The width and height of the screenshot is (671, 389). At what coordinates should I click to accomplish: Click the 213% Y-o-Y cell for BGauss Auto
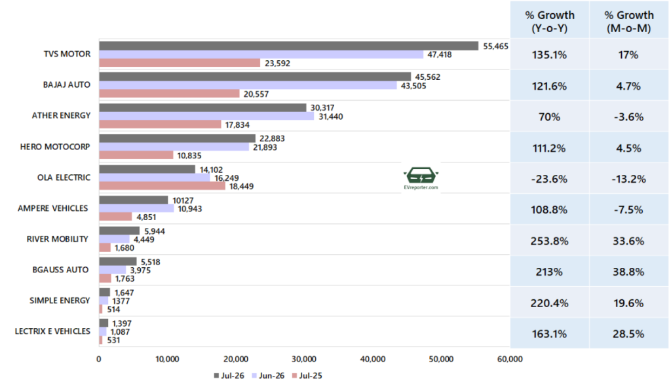click(x=550, y=271)
